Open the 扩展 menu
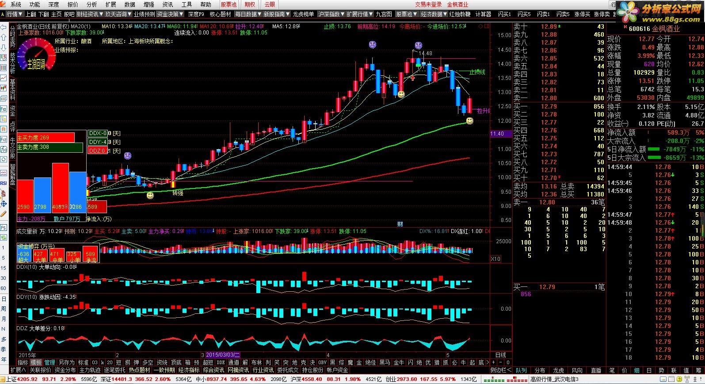The height and width of the screenshot is (384, 705). click(x=111, y=4)
